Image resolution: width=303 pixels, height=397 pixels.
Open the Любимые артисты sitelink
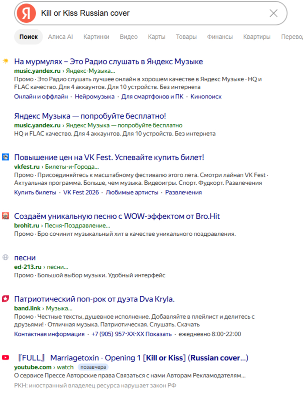coord(132,193)
